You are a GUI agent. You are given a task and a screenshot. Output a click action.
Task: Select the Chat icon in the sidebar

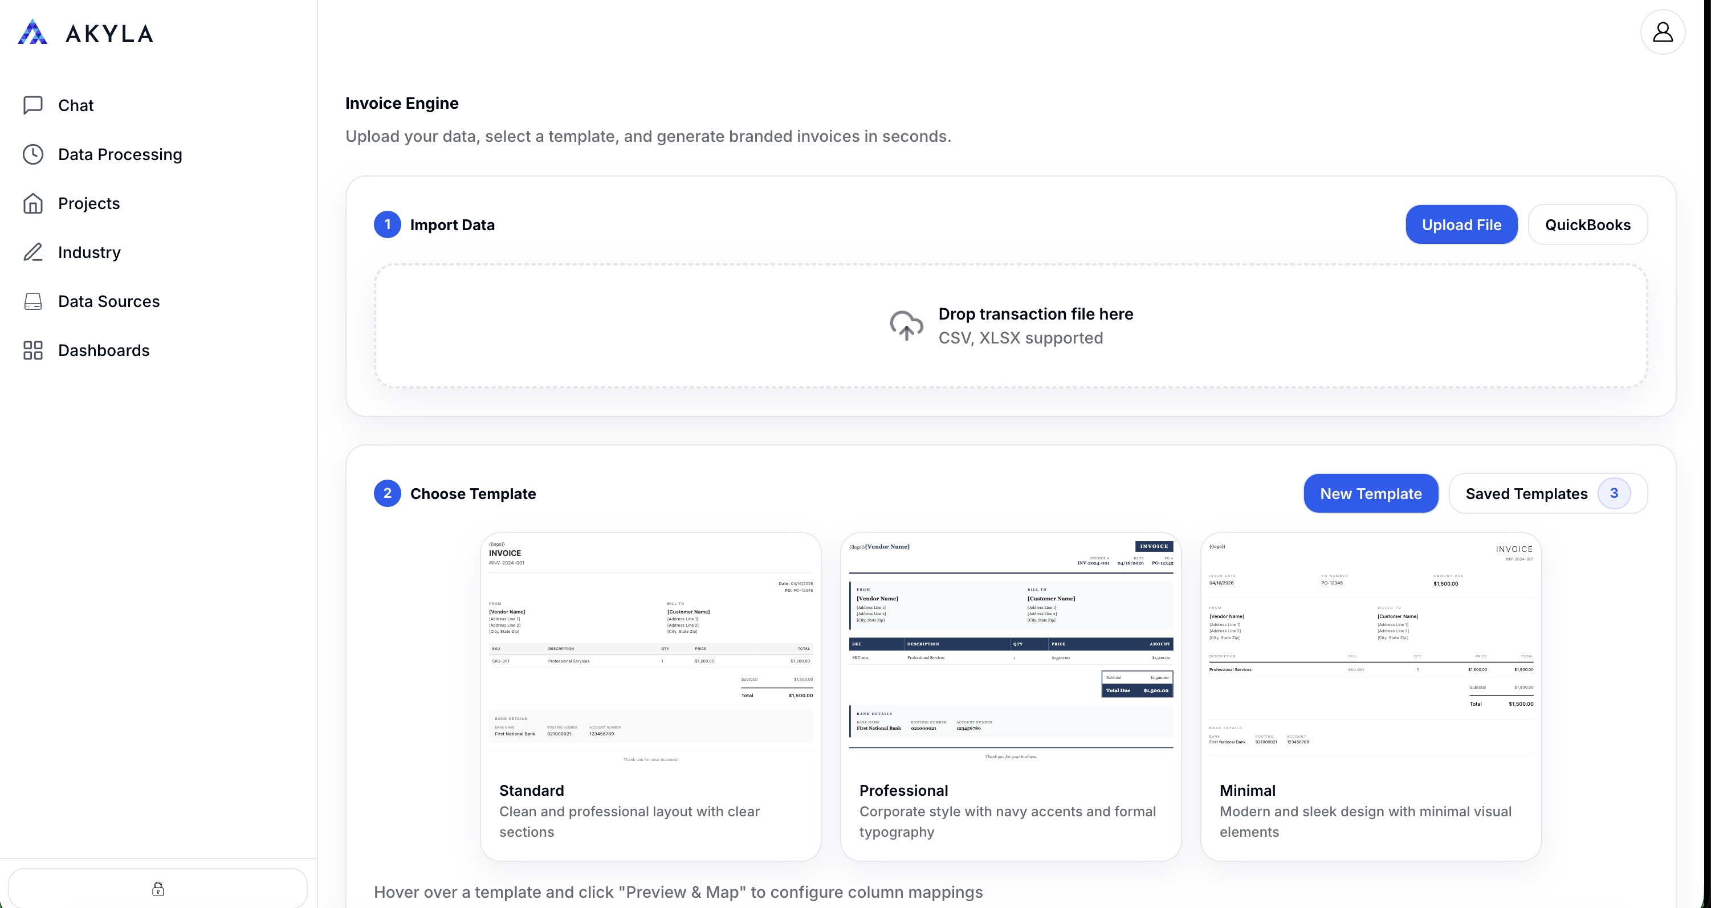click(x=34, y=105)
